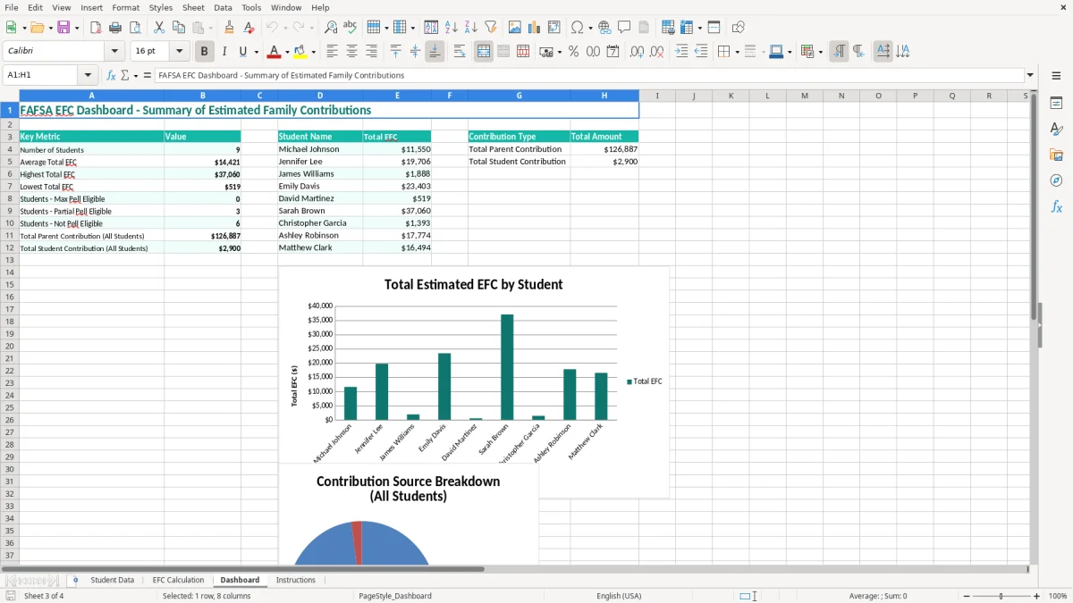Increase cell indent
This screenshot has height=603, width=1073.
[x=681, y=52]
